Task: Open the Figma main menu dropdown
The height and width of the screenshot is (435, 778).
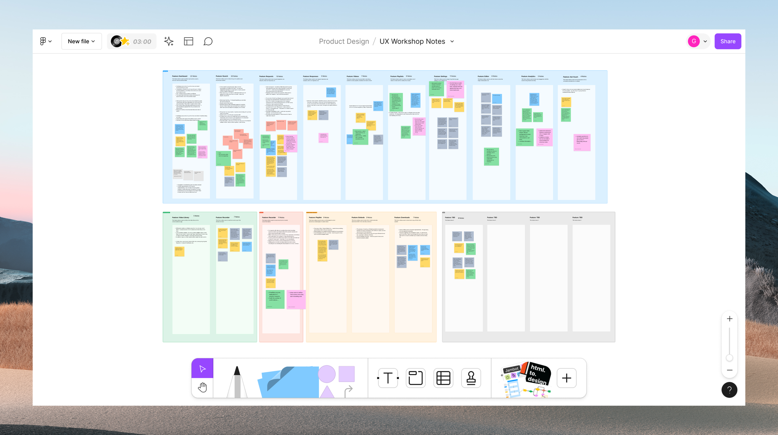Action: coord(46,41)
